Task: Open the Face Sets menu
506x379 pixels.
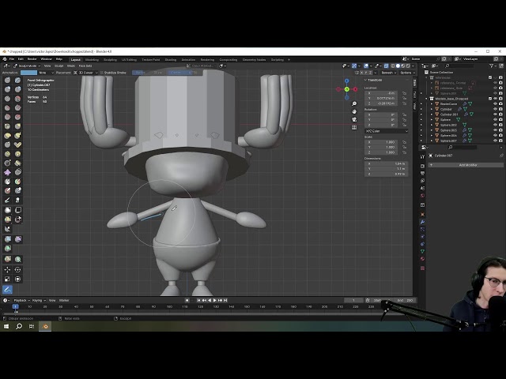Action: pos(85,66)
